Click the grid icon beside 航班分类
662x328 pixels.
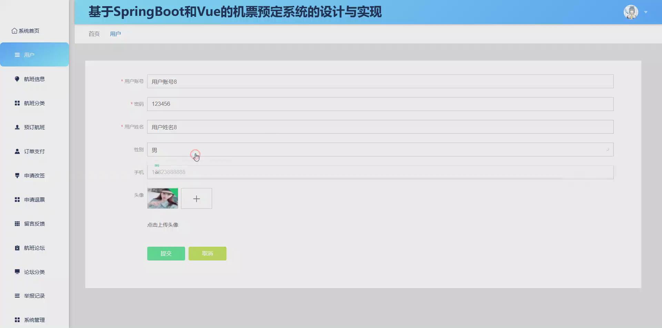pos(17,103)
